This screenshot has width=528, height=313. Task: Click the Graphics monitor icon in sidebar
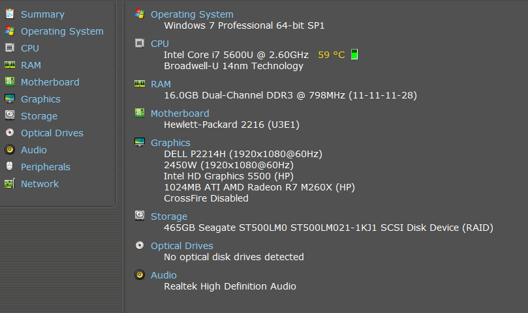point(9,98)
